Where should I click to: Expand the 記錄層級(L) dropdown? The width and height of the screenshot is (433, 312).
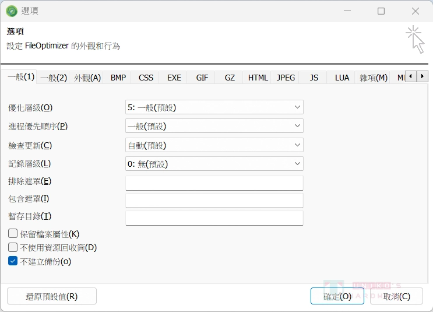click(214, 164)
